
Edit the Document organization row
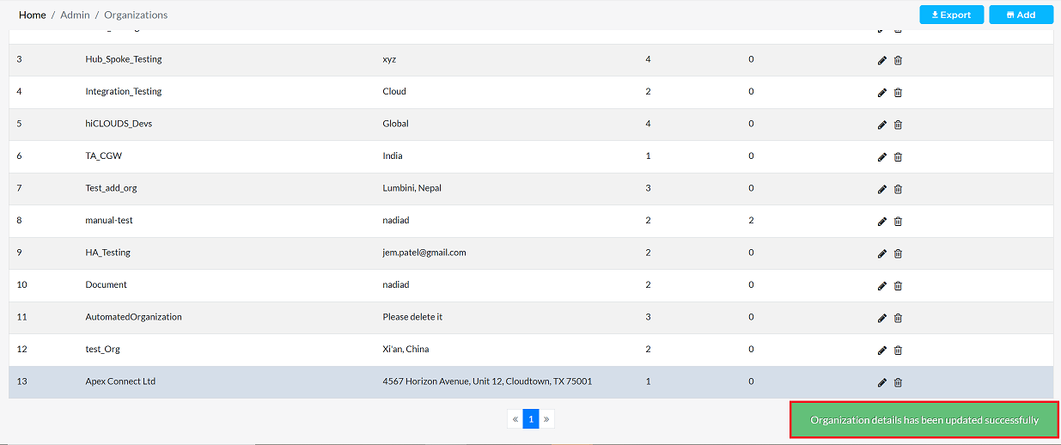[881, 286]
